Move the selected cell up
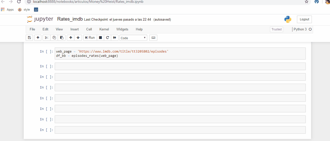 pyautogui.click(x=71, y=38)
